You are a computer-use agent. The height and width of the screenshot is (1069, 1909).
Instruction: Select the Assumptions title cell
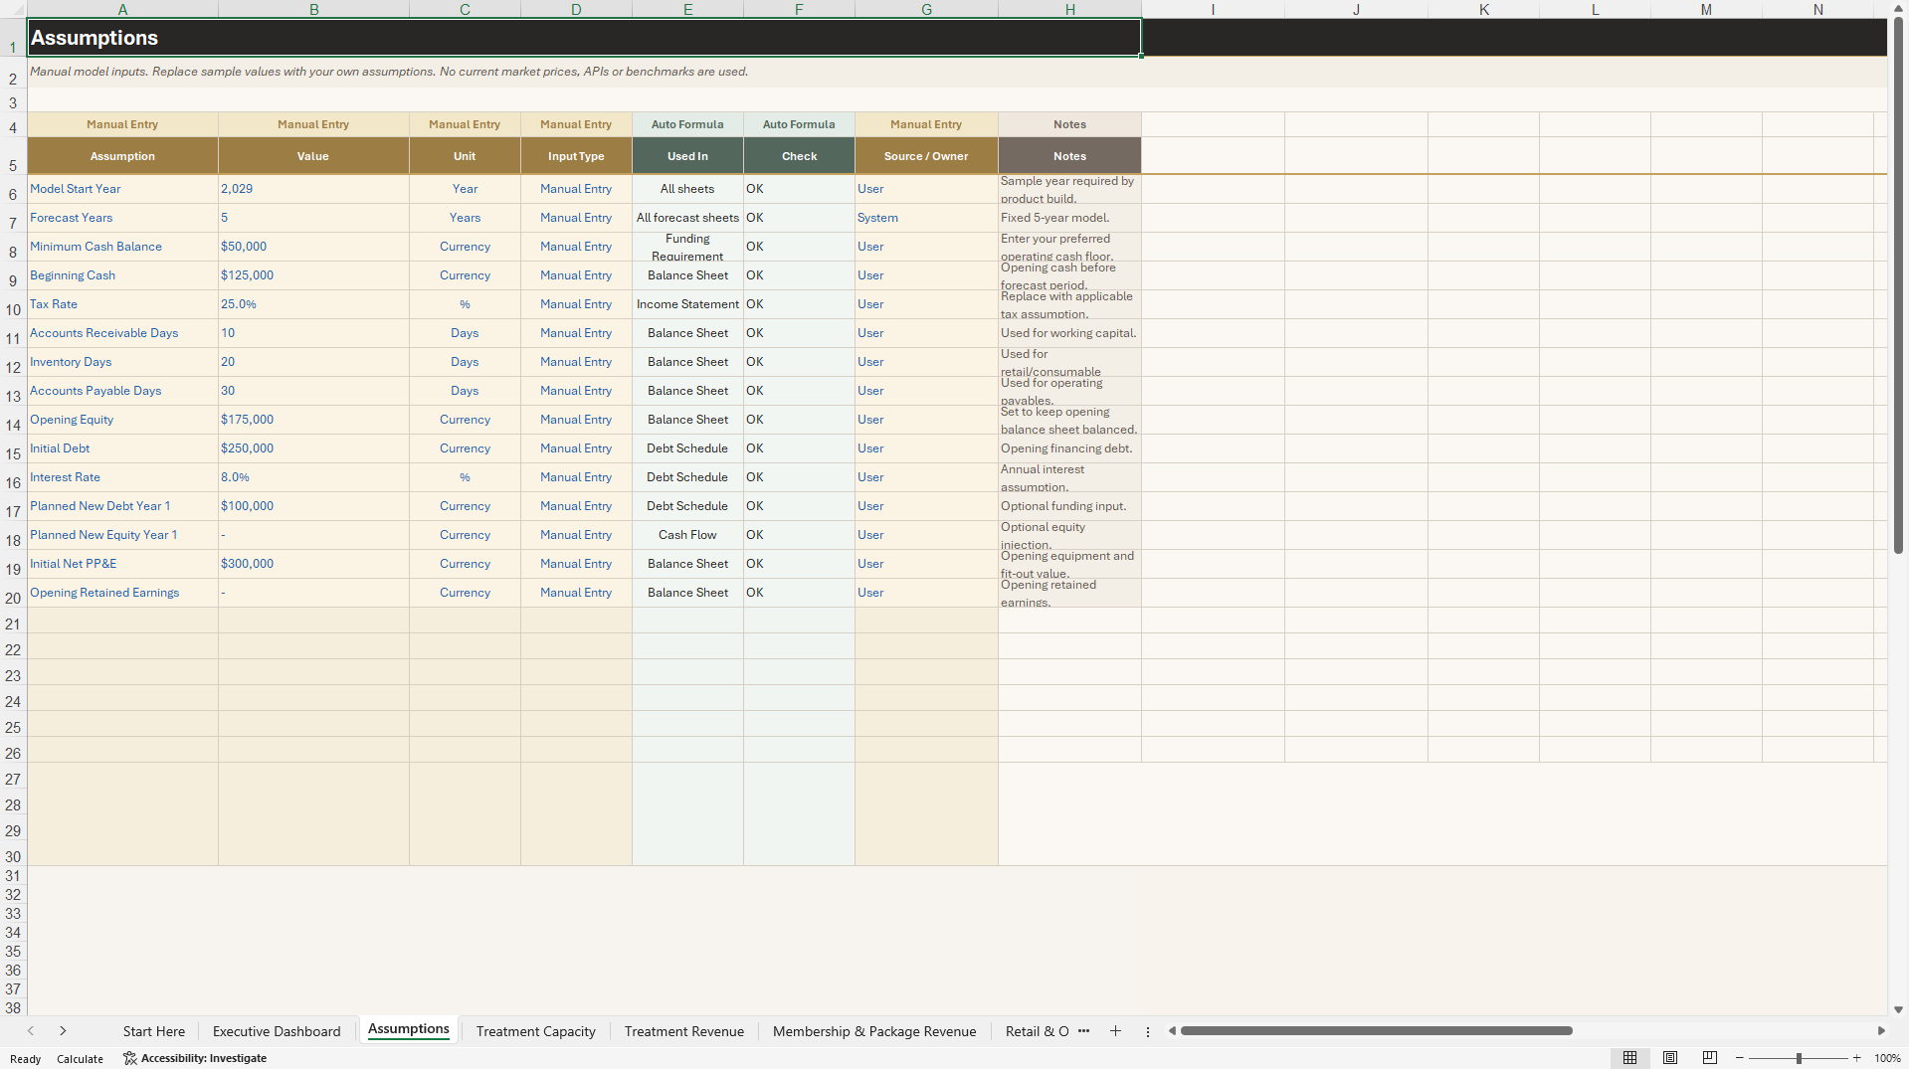click(x=584, y=38)
